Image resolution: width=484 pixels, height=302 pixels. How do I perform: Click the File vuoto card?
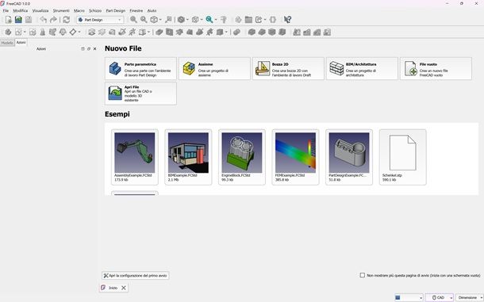[436, 68]
